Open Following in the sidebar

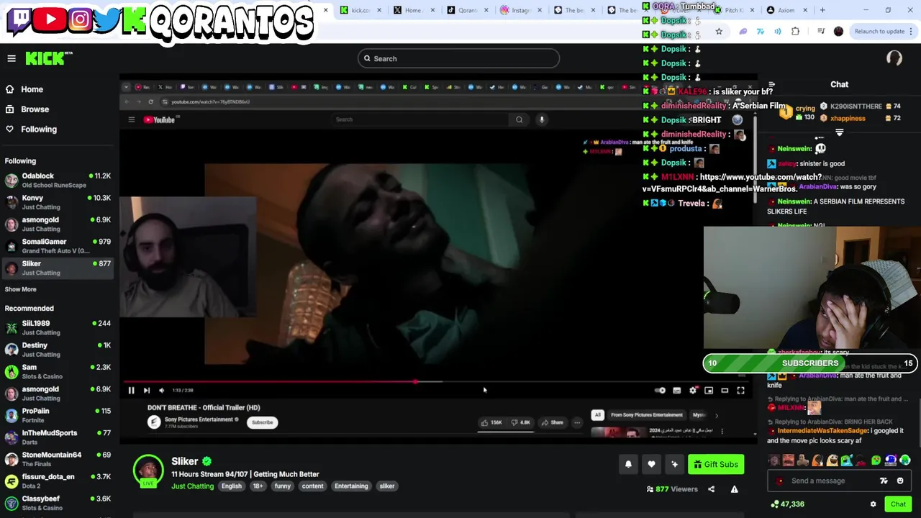pos(31,129)
